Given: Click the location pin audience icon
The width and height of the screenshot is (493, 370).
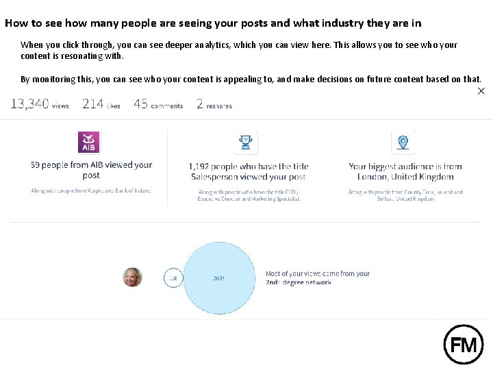Looking at the screenshot, I should (x=403, y=142).
